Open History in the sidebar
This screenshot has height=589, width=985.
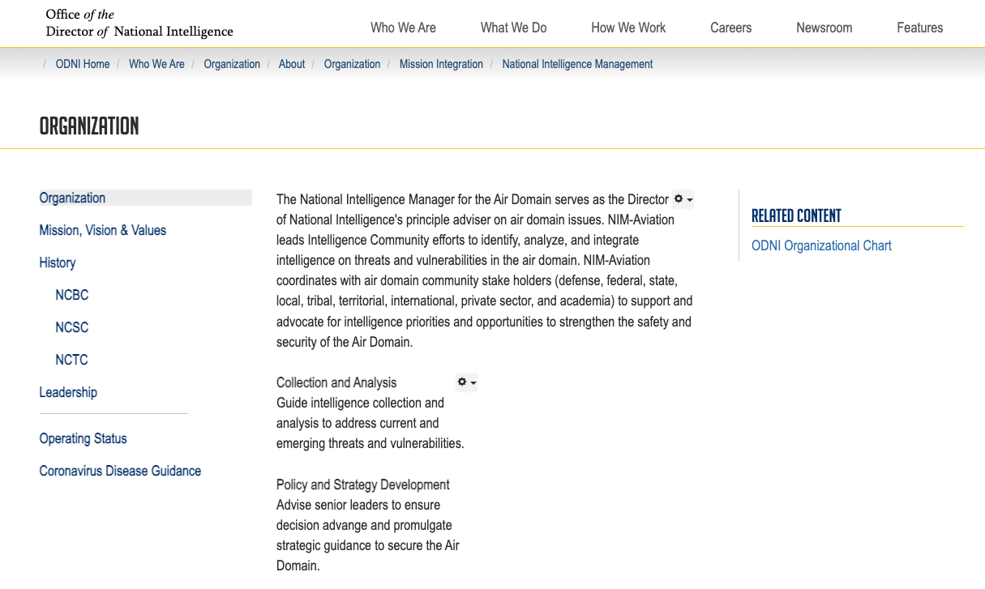[58, 262]
